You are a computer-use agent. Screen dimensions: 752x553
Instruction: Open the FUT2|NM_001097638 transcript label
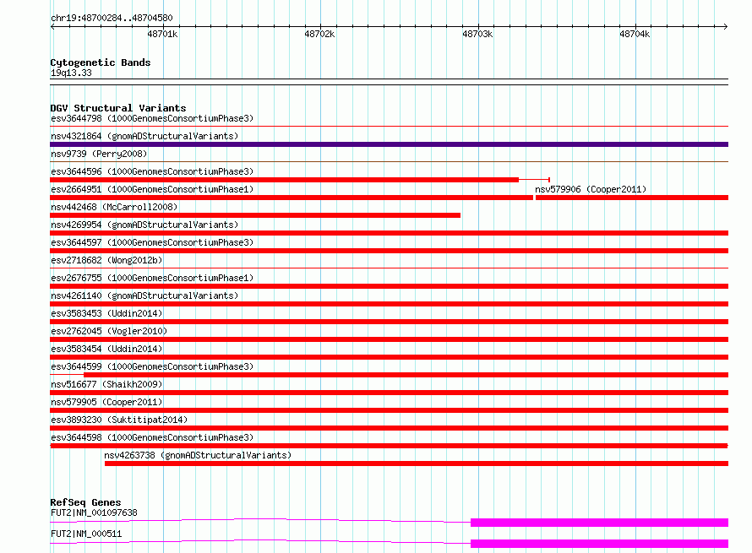[94, 512]
